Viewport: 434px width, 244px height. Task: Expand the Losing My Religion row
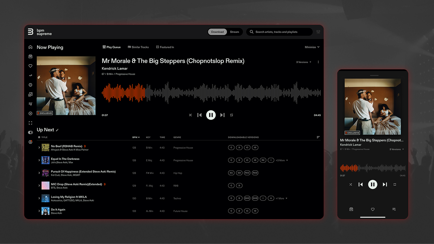pos(39,198)
